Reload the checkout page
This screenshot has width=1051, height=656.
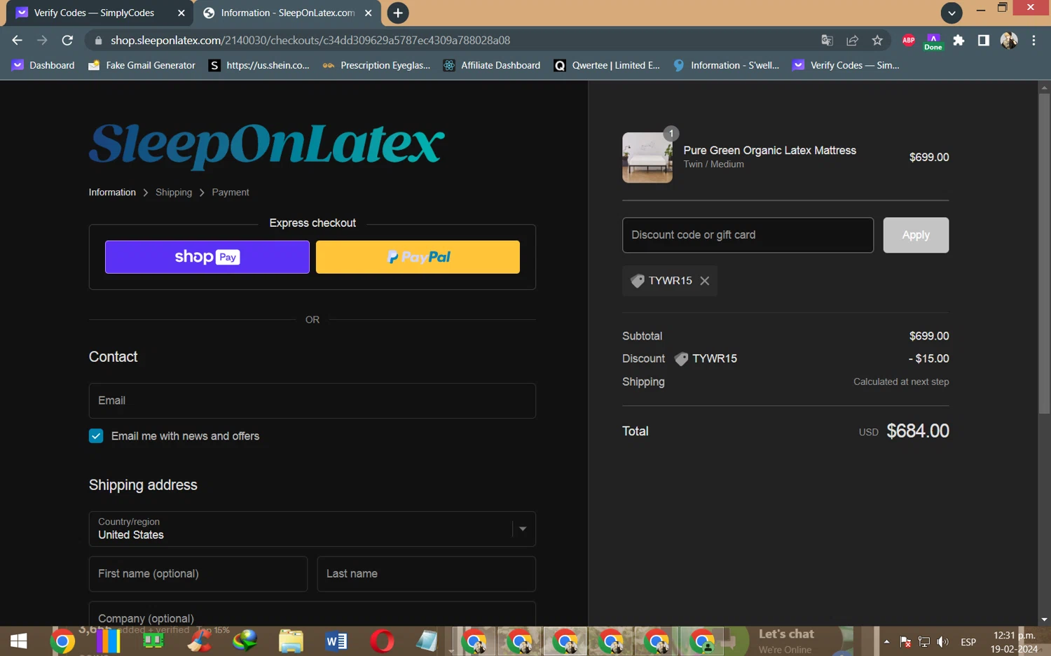tap(67, 41)
